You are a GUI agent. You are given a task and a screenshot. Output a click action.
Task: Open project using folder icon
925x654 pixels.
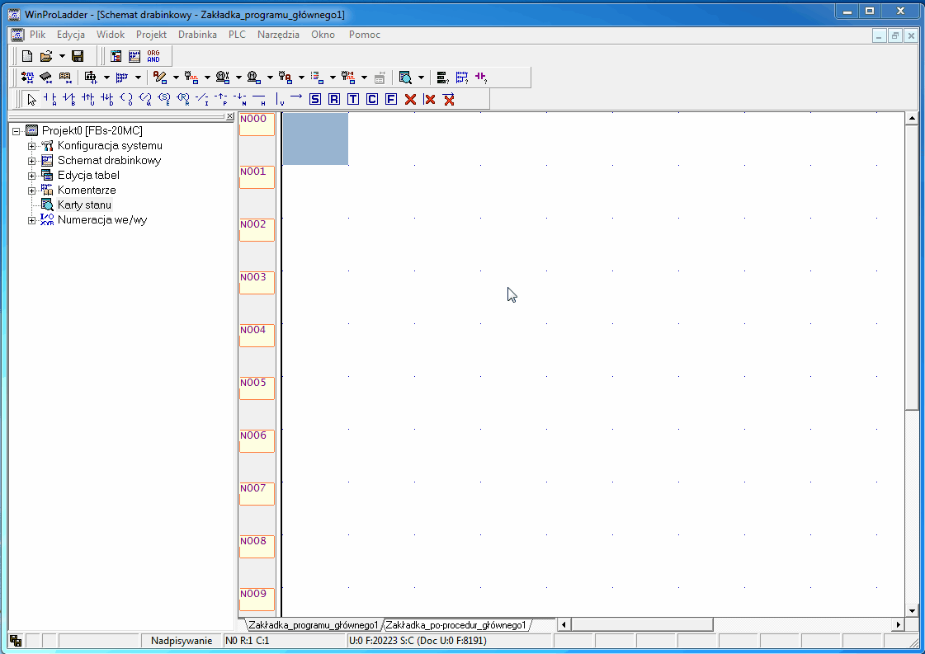pos(46,56)
